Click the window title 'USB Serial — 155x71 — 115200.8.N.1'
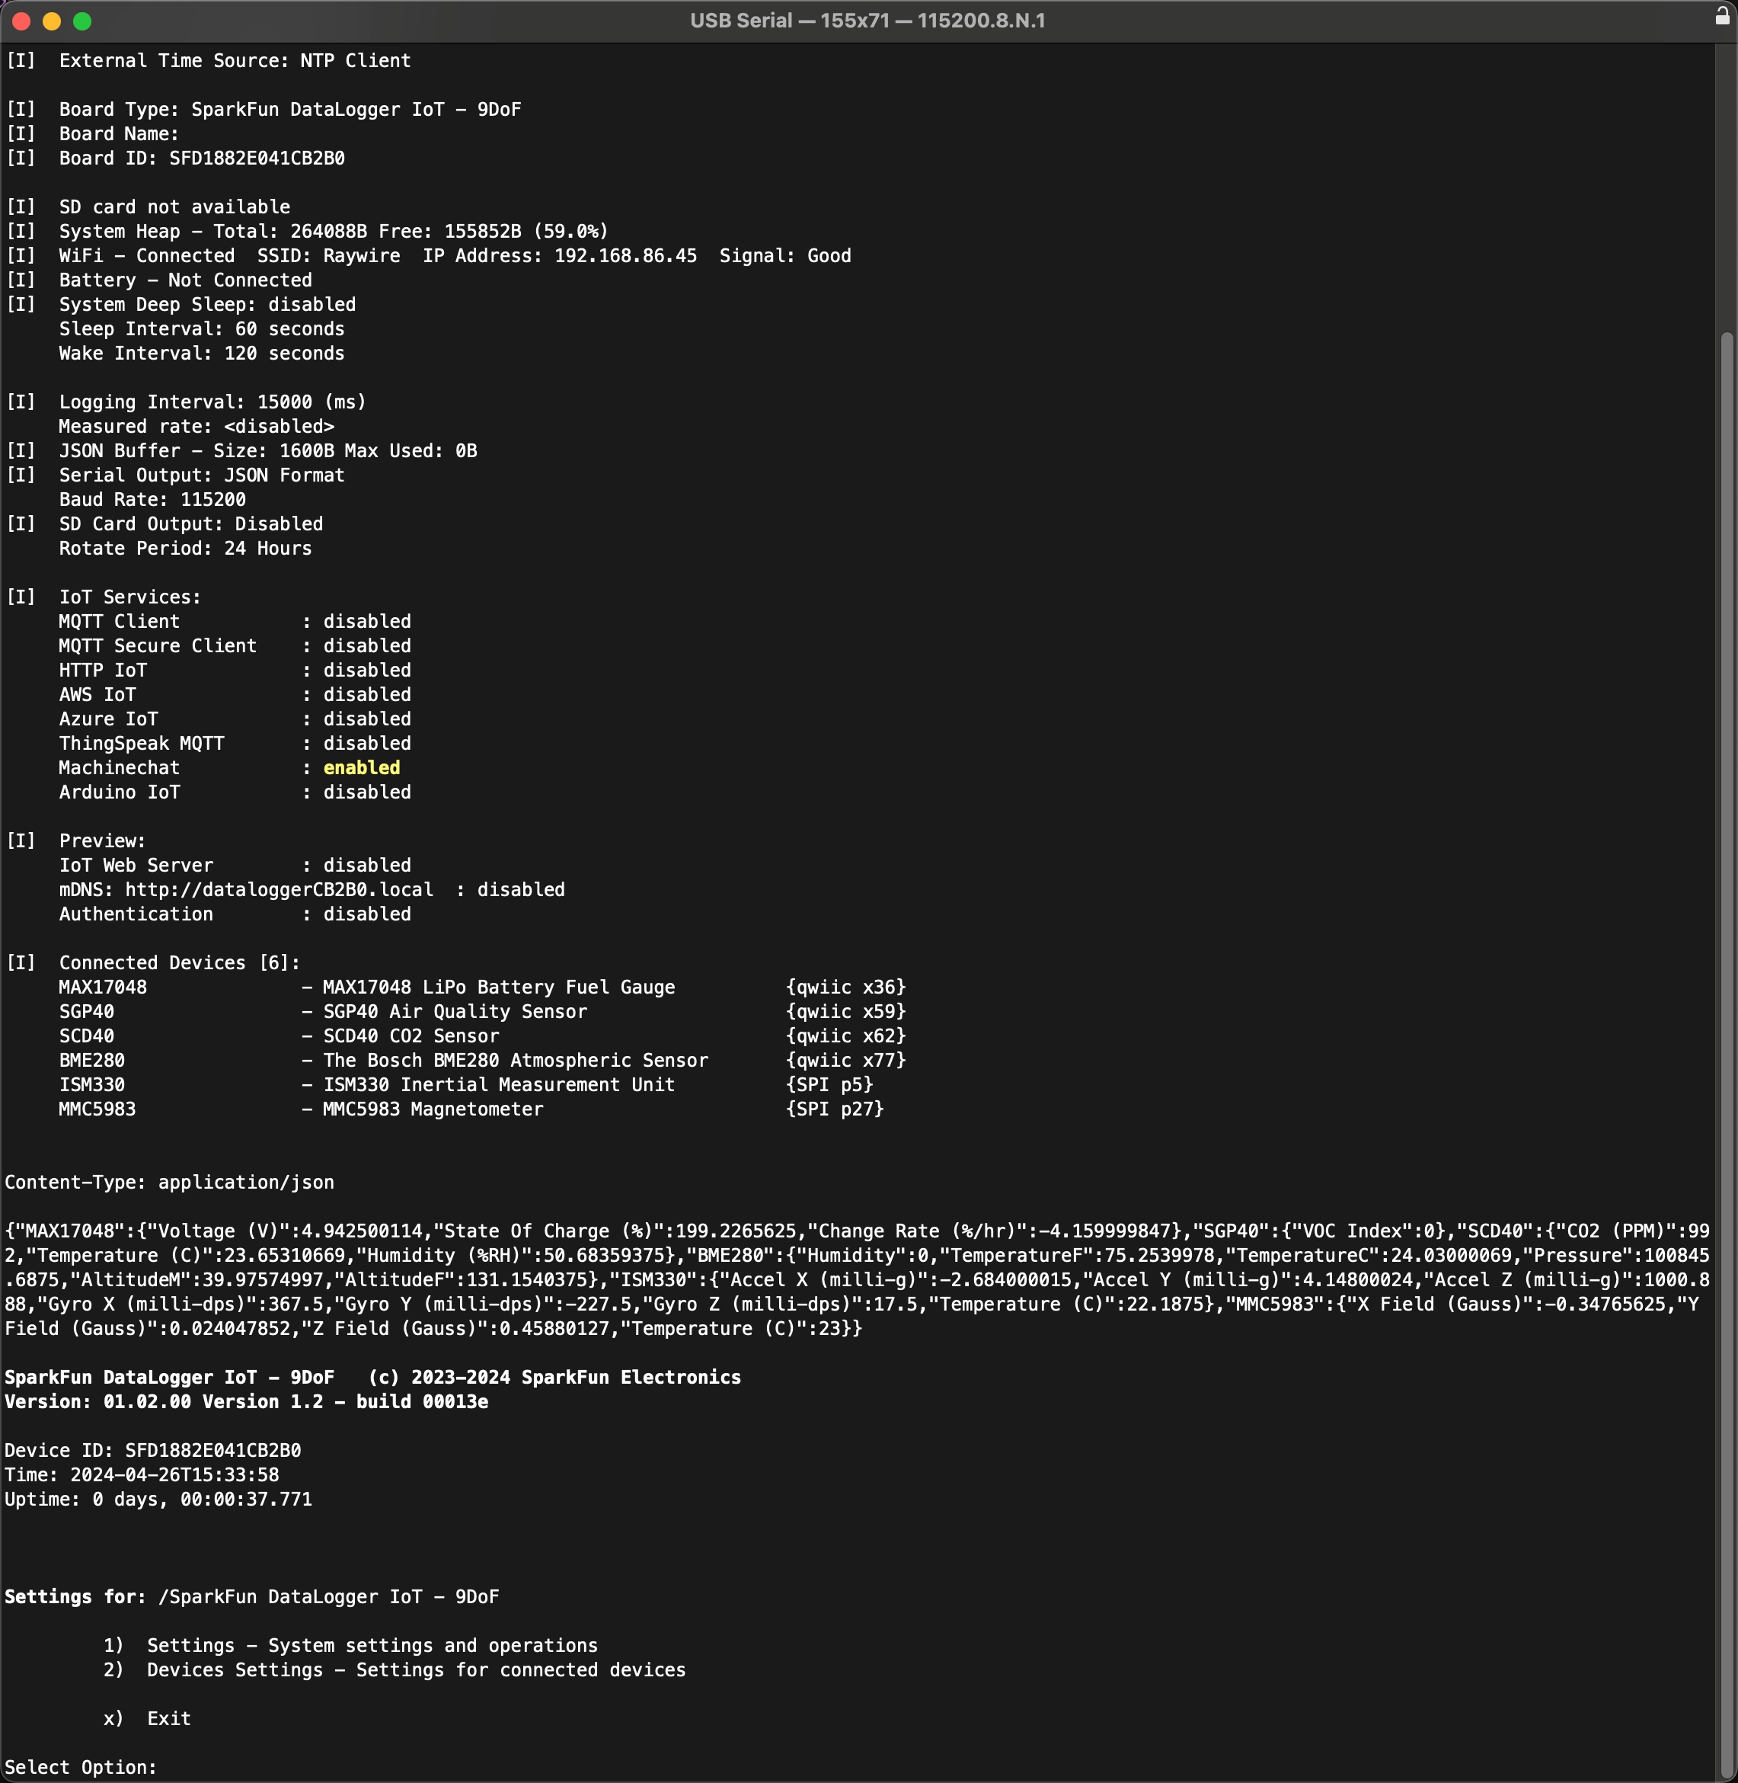 click(x=867, y=21)
